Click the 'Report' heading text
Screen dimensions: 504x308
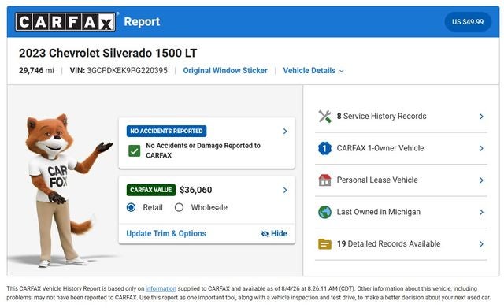tap(142, 21)
